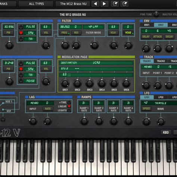Click the Ramp 3 rate knob
177x177 pixels.
(x=114, y=121)
